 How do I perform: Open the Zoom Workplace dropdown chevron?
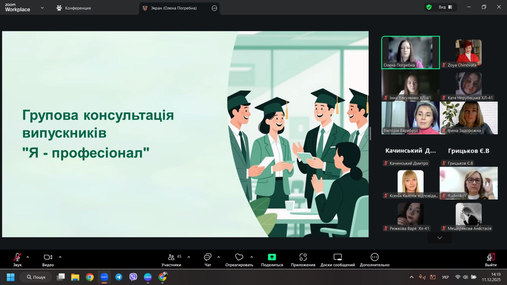[x=42, y=8]
